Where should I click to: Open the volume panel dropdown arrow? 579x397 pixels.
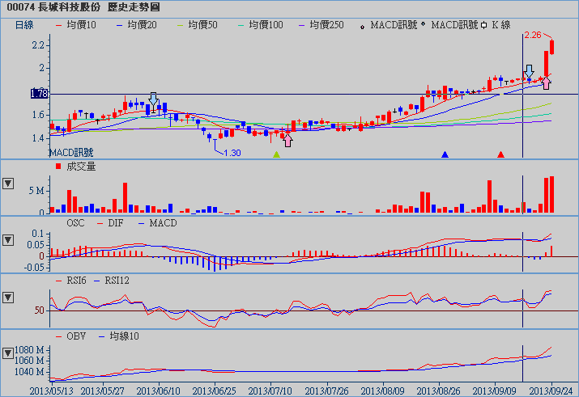pos(9,183)
